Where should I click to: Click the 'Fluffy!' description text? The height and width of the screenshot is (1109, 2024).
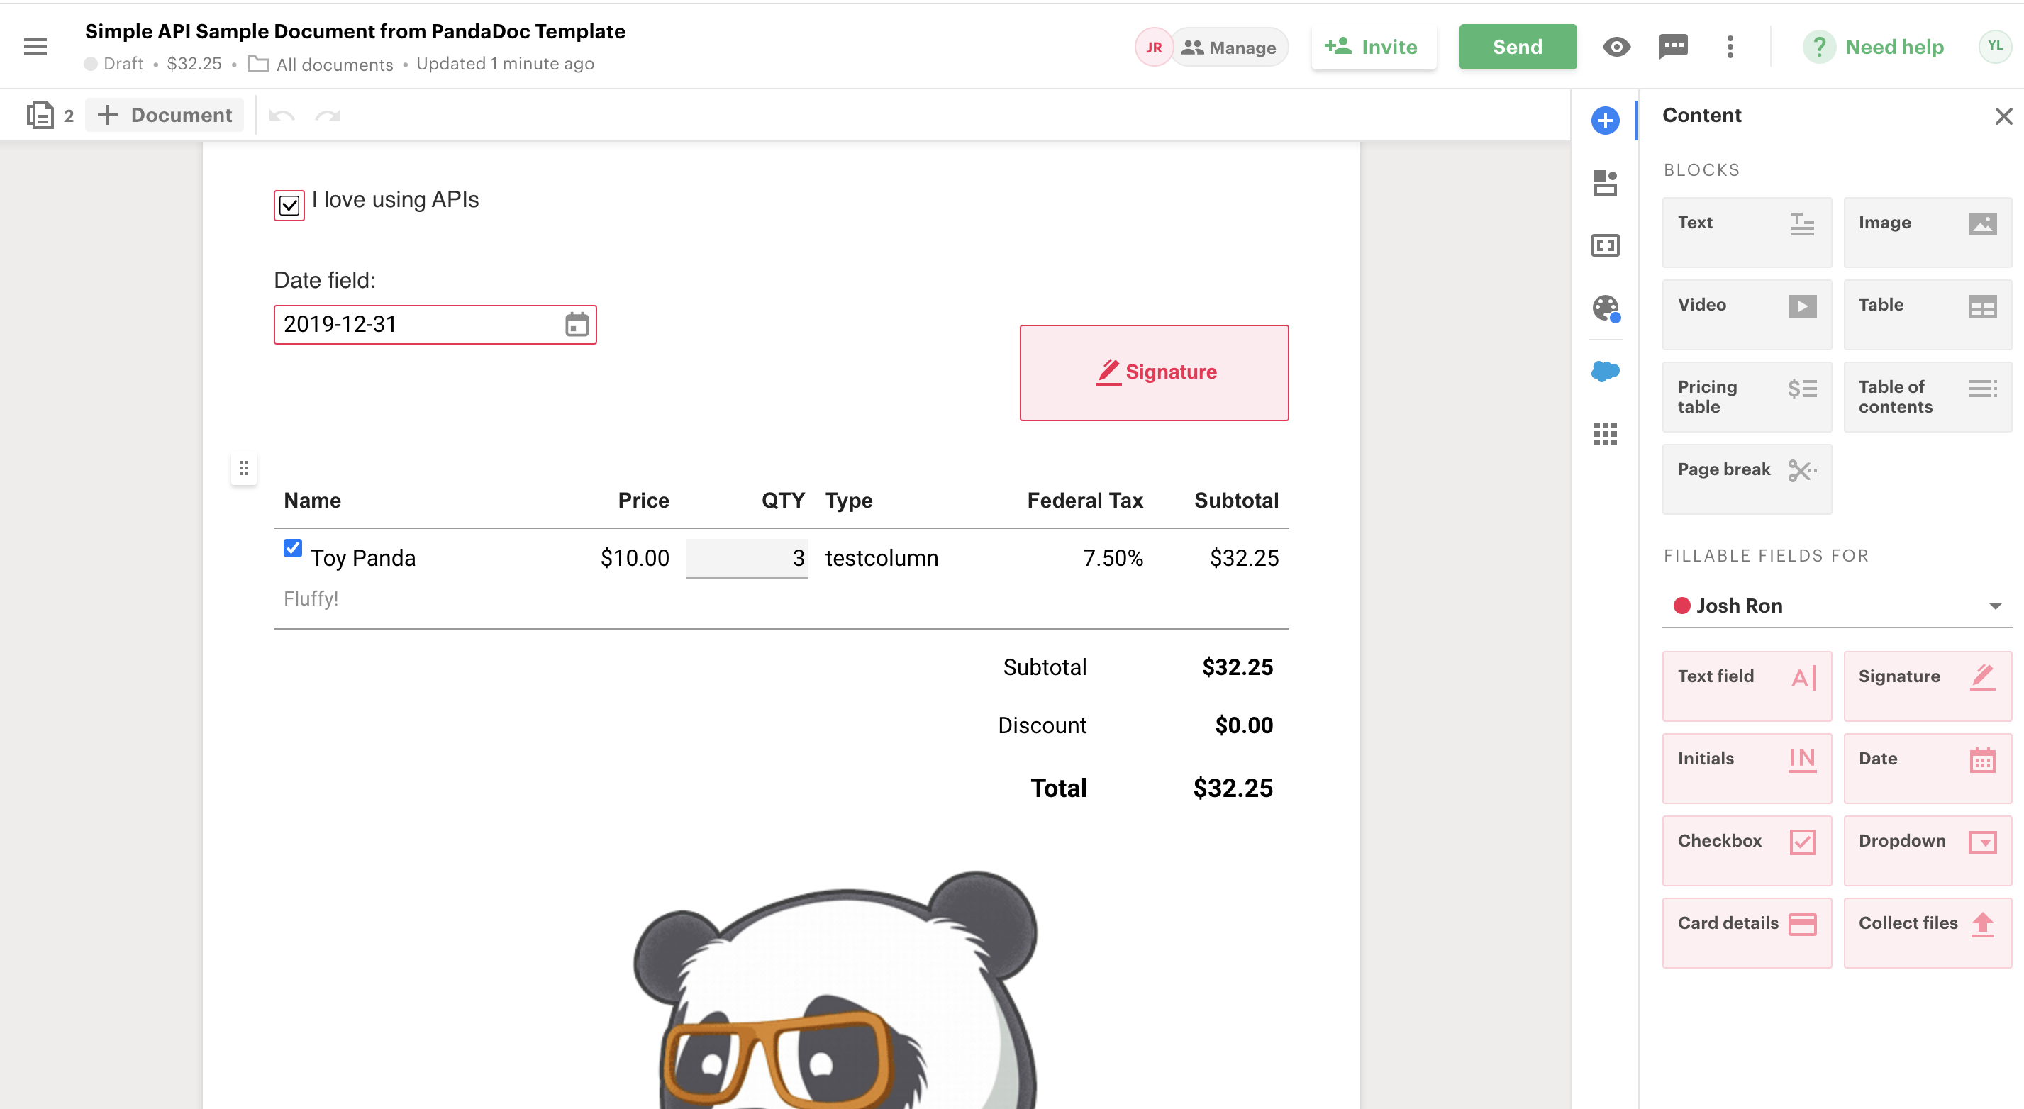(x=311, y=598)
